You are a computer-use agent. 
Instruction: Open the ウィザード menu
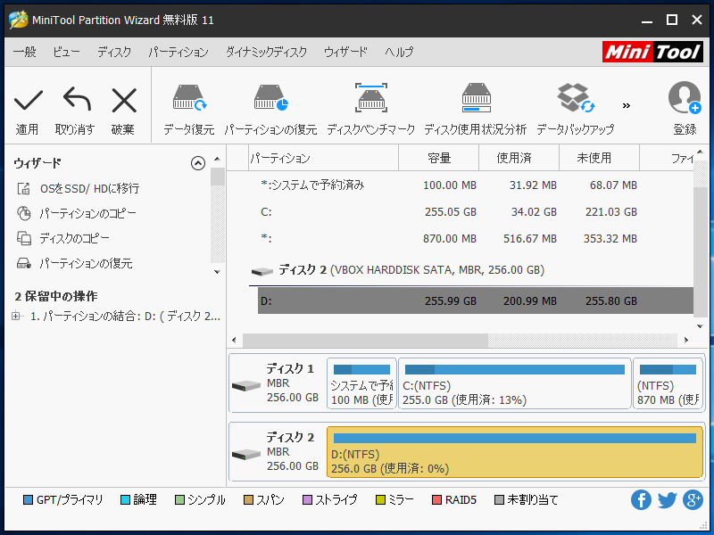[345, 52]
